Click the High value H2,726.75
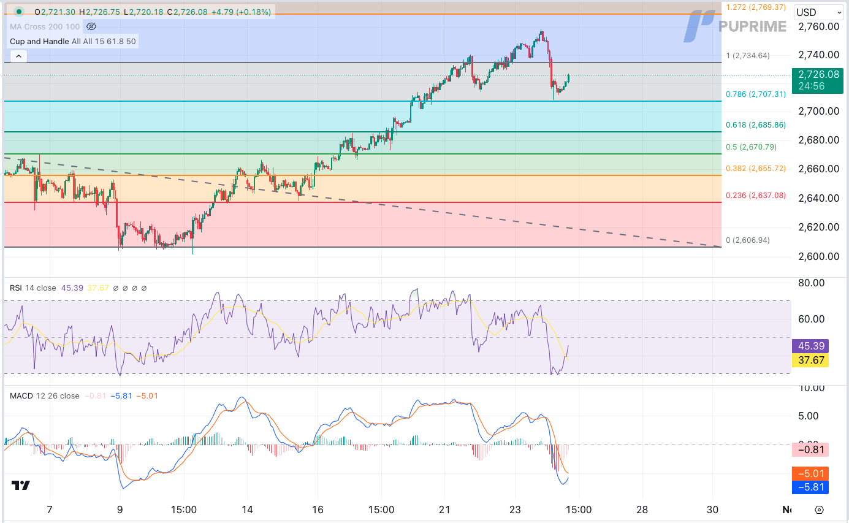Image resolution: width=849 pixels, height=523 pixels. click(x=100, y=12)
